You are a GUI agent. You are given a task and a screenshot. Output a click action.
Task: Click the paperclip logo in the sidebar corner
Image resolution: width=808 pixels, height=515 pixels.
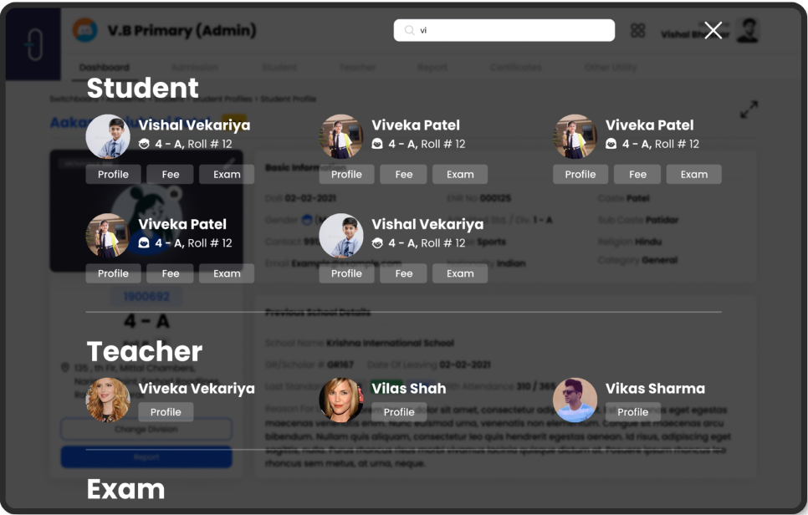coord(33,43)
